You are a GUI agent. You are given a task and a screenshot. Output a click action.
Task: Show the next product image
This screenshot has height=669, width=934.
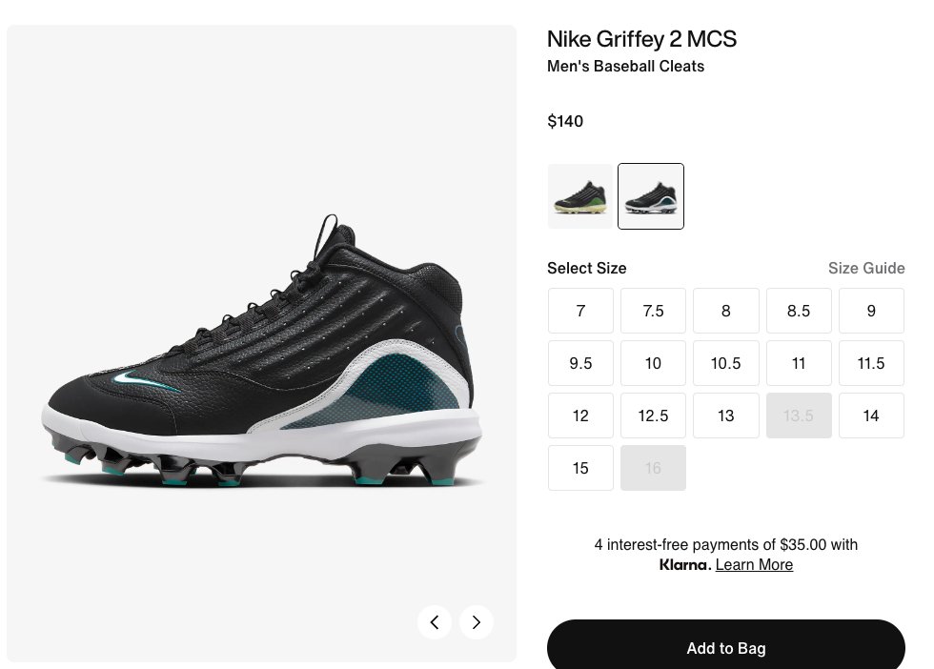click(476, 622)
